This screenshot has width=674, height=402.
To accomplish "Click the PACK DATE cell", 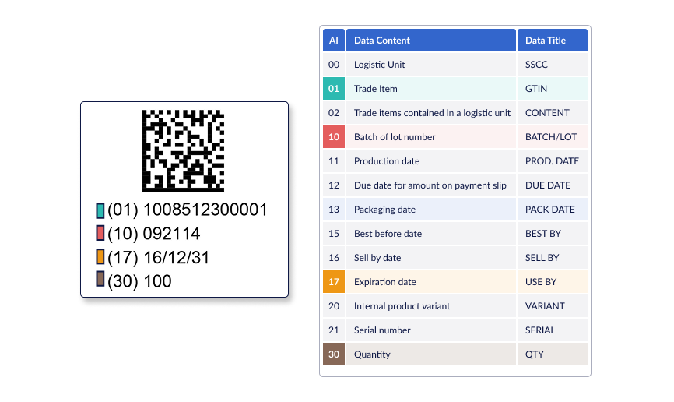I will pyautogui.click(x=553, y=210).
